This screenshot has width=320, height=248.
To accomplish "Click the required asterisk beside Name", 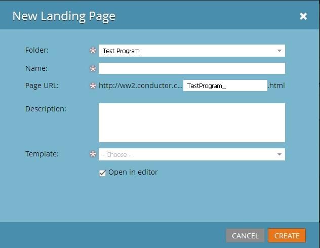I will (x=93, y=68).
